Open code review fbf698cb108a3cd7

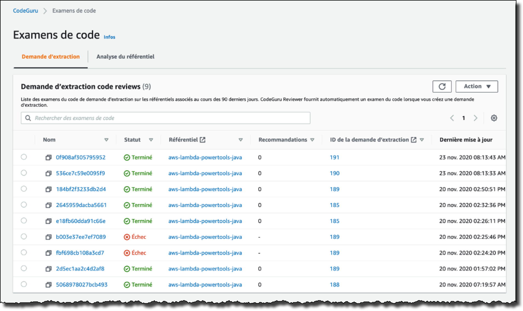click(80, 253)
